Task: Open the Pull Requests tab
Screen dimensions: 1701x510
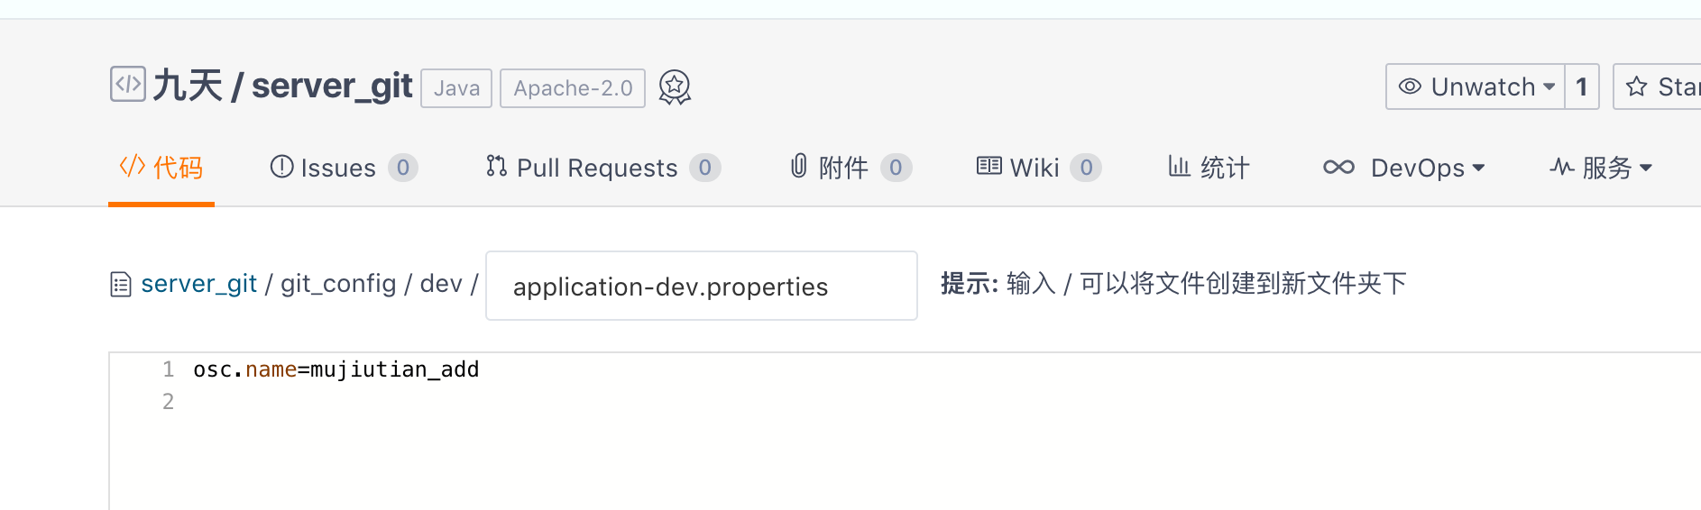Action: (x=596, y=168)
